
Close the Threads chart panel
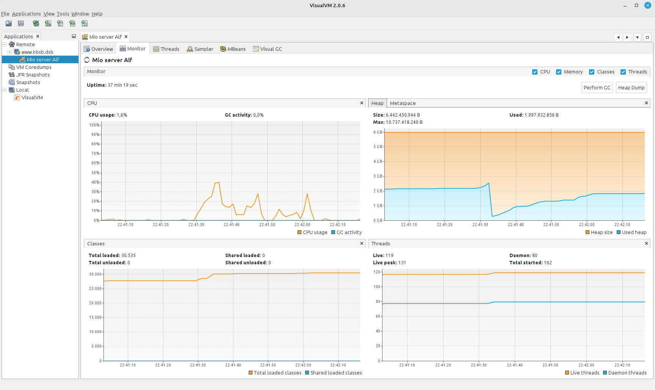[x=646, y=243]
